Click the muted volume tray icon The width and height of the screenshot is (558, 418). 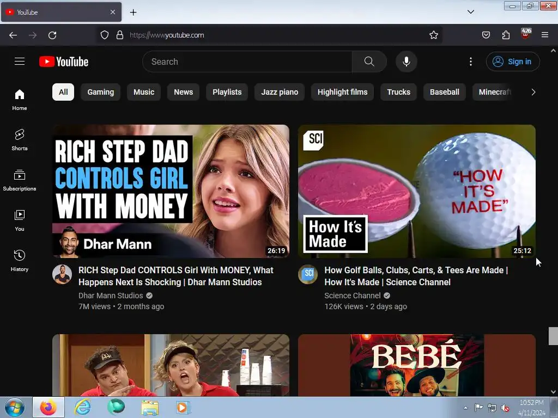pos(505,408)
